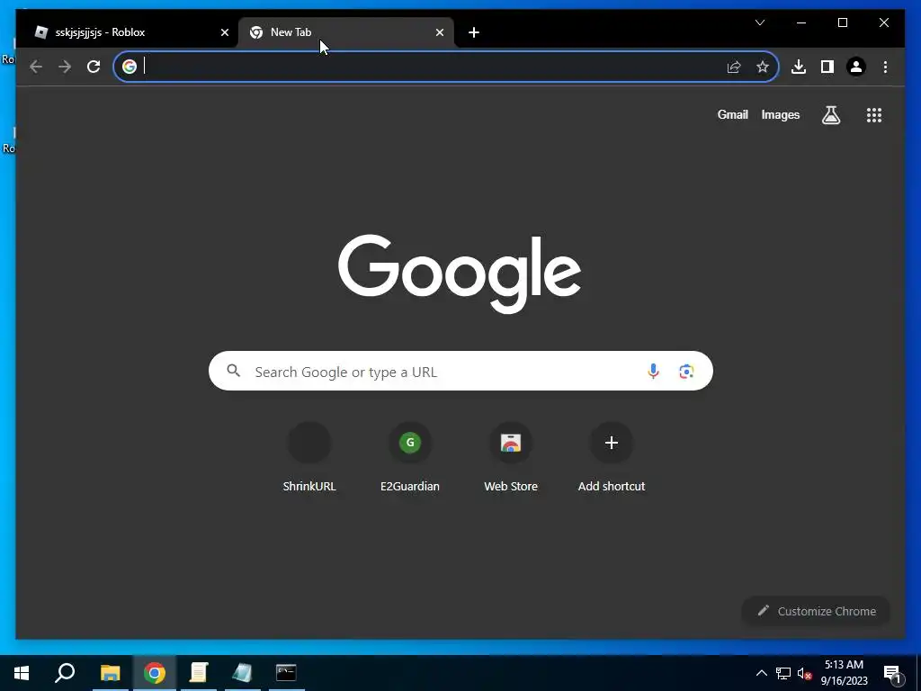The image size is (921, 691).
Task: Click Add shortcut tile
Action: (612, 457)
